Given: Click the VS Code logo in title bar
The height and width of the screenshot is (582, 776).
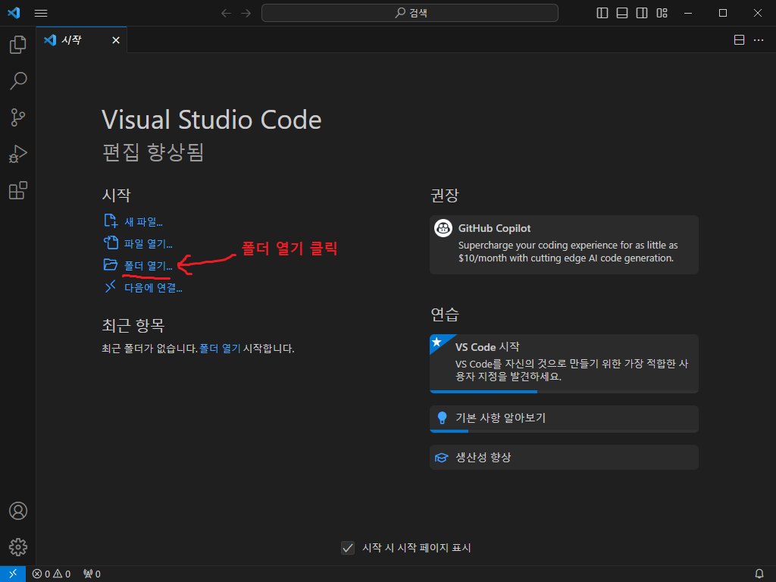Looking at the screenshot, I should (14, 13).
